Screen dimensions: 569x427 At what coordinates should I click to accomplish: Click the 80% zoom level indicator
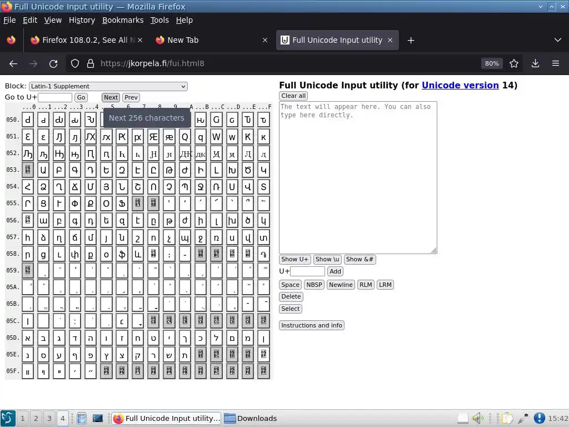[x=492, y=63]
